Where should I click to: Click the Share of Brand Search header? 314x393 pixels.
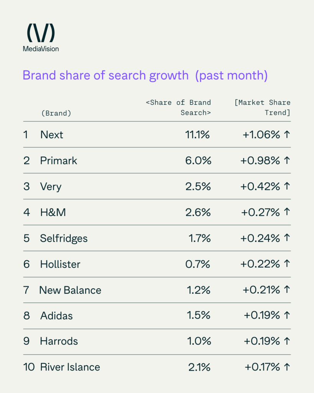click(x=178, y=107)
